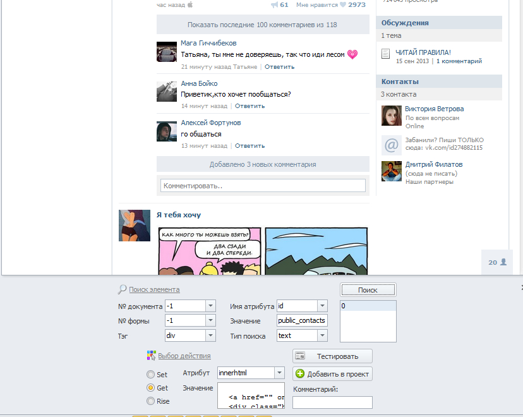The height and width of the screenshot is (417, 523).
Task: Select the Rise radio button
Action: (150, 401)
